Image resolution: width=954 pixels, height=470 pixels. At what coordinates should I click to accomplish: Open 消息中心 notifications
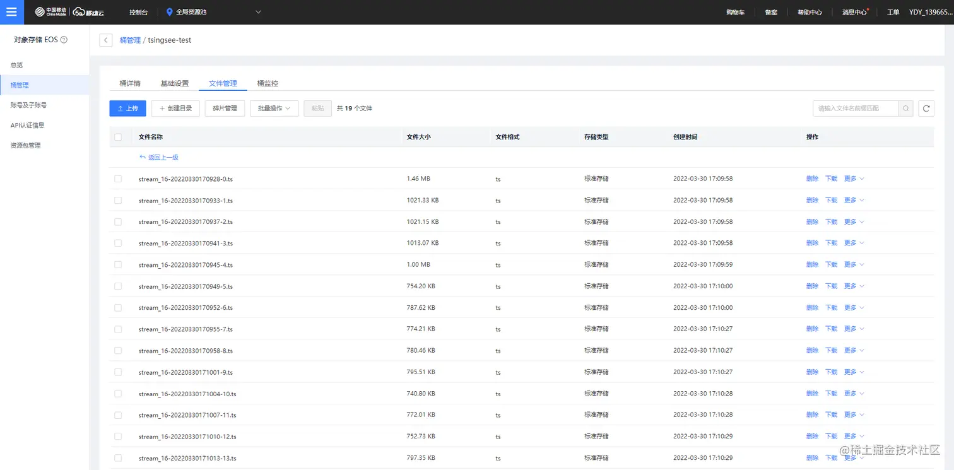click(854, 12)
